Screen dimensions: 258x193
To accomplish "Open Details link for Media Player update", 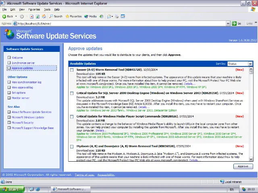I will point(101,130).
